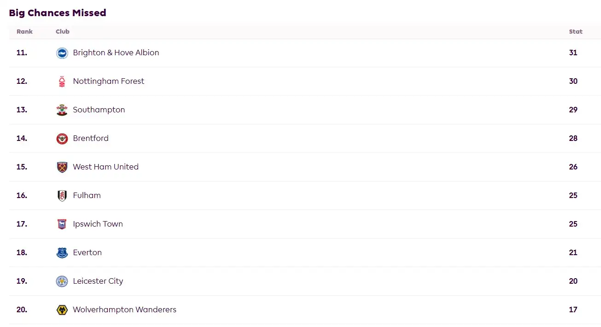Click the Ipswich Town crest
601x327 pixels.
tap(62, 224)
